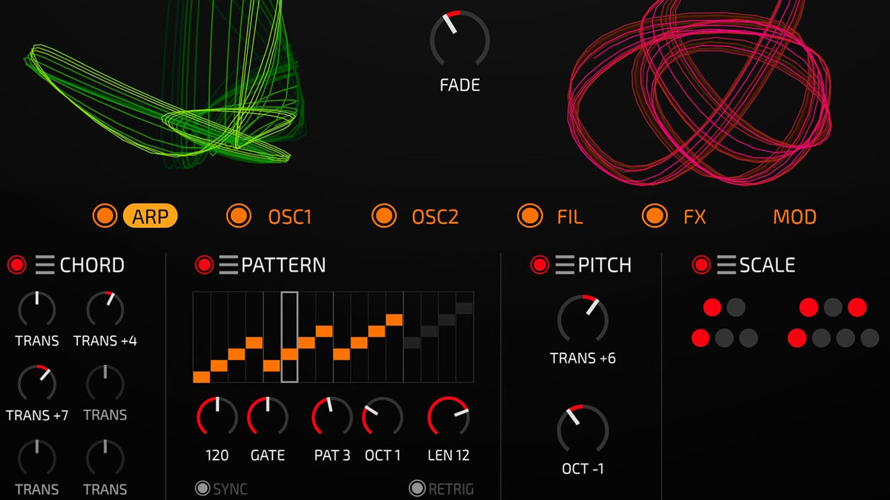Screen dimensions: 890x500
Task: Click the highlighted step column in pattern grid
Action: 289,337
